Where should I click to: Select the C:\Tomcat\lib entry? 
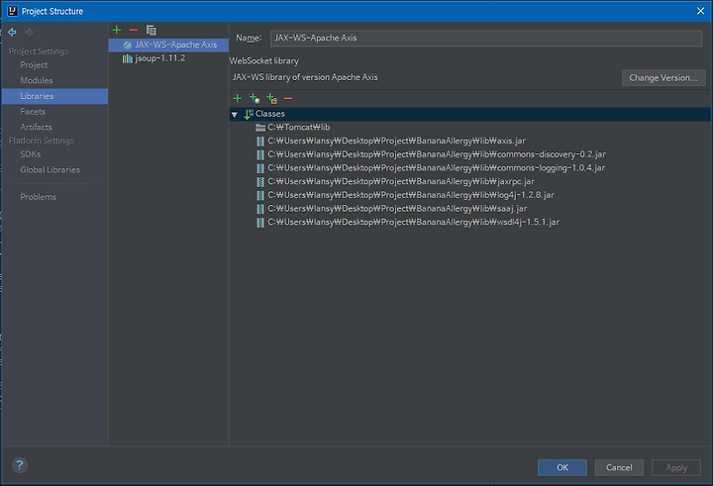click(x=298, y=128)
